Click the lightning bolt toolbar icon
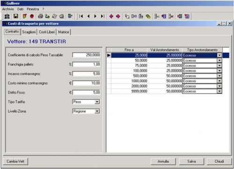Screen dimensions: 234x169 point(24,16)
